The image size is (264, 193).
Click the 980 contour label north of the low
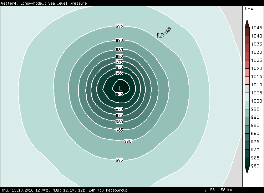120,56
